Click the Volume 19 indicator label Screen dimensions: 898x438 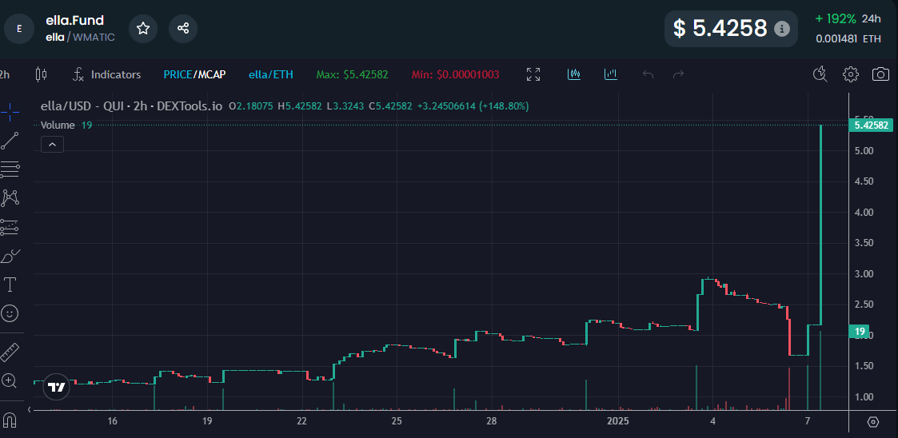[66, 125]
